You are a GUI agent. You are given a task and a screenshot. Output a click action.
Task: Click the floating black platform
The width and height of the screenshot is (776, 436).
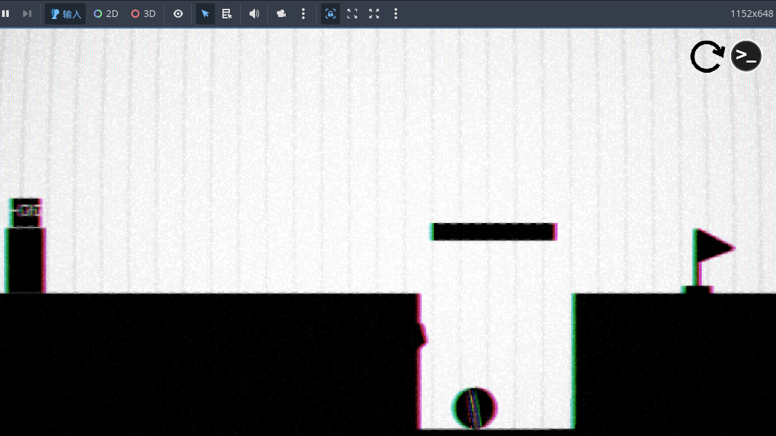494,232
